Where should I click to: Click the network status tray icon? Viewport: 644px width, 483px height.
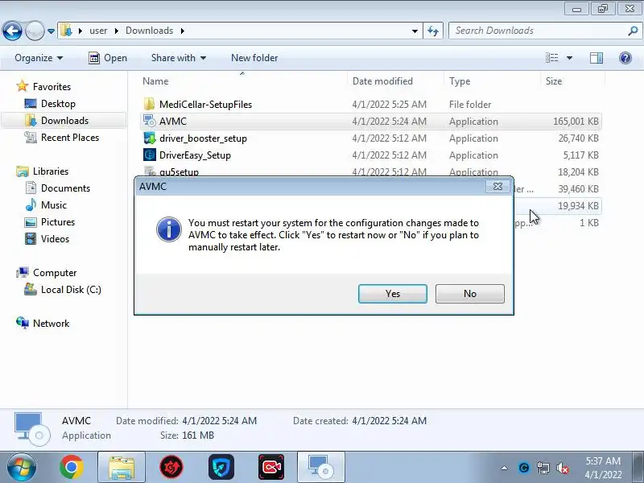tap(543, 468)
